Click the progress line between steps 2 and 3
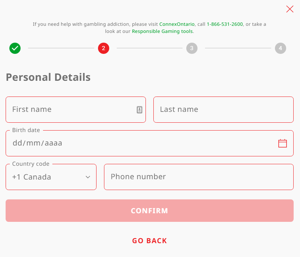The image size is (300, 257). pyautogui.click(x=150, y=48)
